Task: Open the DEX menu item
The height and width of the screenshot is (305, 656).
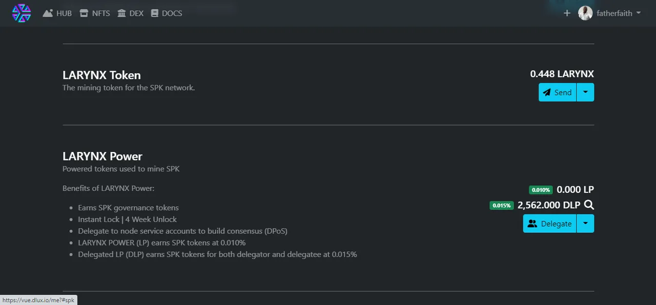Action: (x=131, y=13)
